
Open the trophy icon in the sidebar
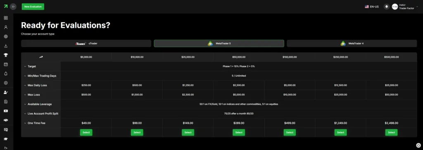coord(6,55)
